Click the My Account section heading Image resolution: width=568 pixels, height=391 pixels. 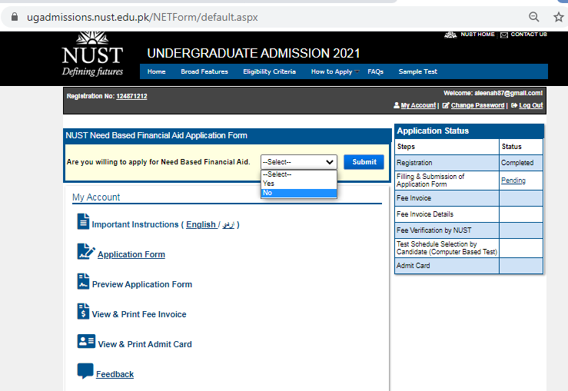pos(96,197)
